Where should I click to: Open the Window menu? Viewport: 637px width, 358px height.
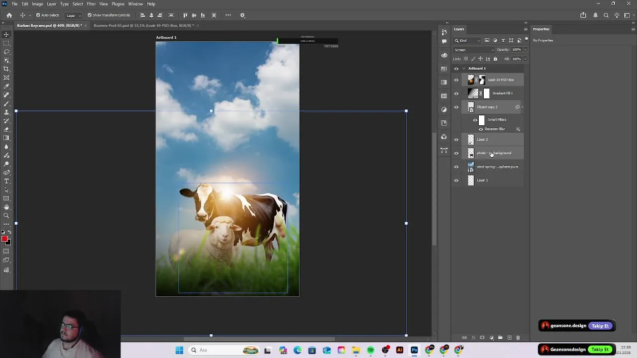pos(135,4)
